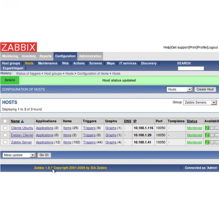The width and height of the screenshot is (219, 215).
Task: Click the Logout link
Action: click(x=213, y=48)
